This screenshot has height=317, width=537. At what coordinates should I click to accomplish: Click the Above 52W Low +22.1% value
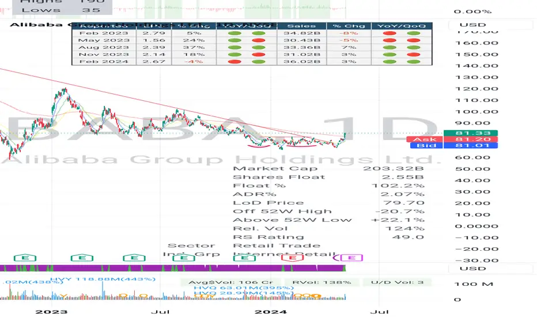point(398,220)
